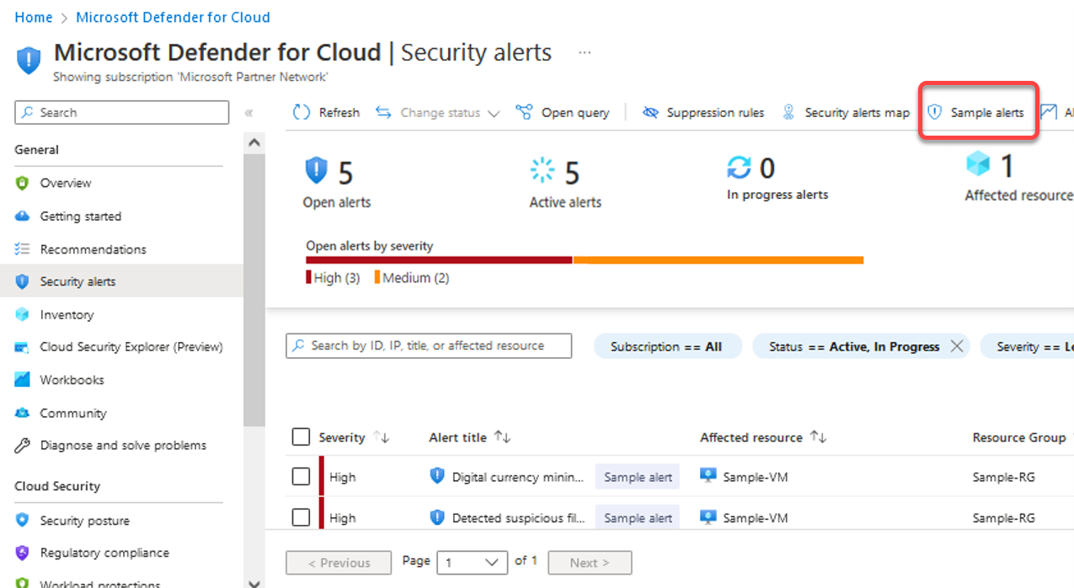Click the Recommendations checklist icon
The height and width of the screenshot is (588, 1074).
coord(23,249)
